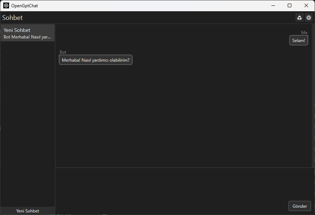Viewport: 315px width, 215px height.
Task: Click the recycle icon in the header
Action: click(299, 18)
